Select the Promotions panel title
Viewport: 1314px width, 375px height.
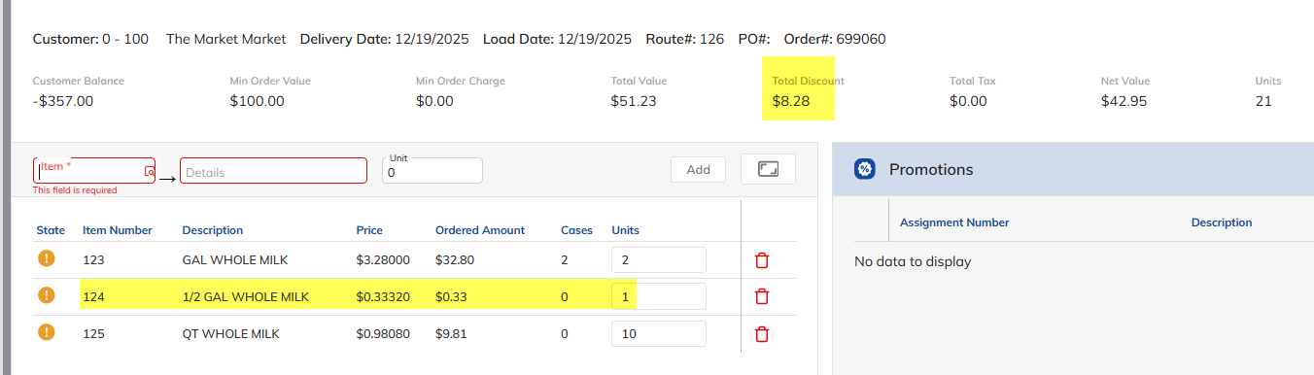[931, 169]
